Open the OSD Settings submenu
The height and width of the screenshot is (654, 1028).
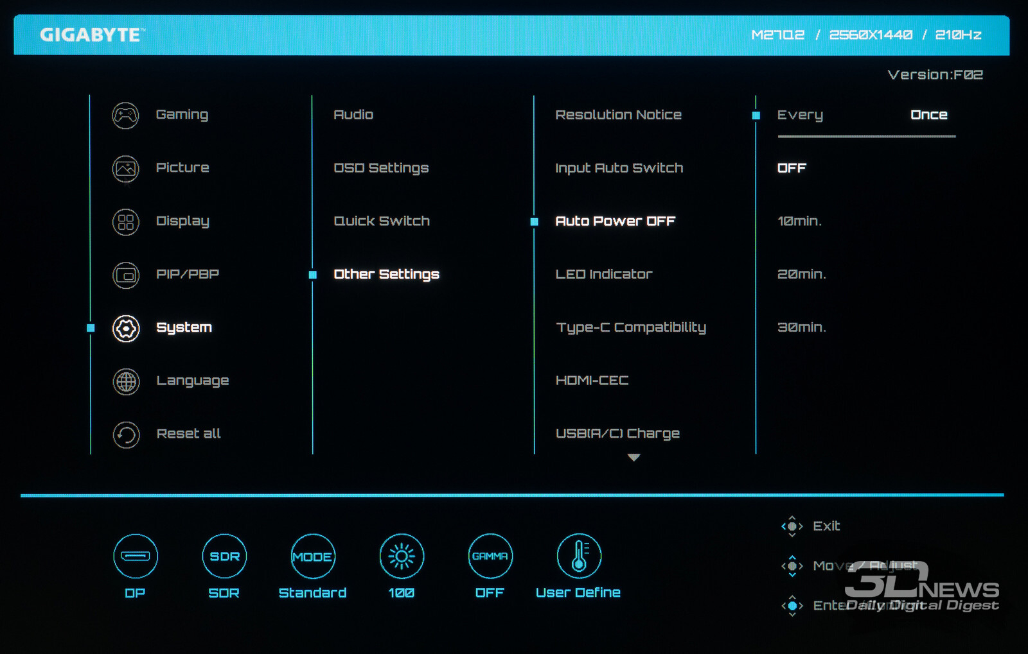pyautogui.click(x=381, y=168)
